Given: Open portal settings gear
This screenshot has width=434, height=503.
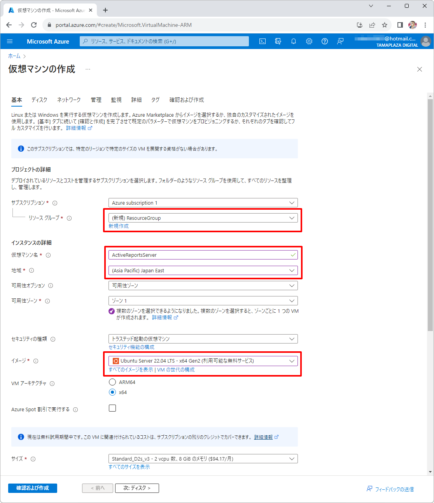Looking at the screenshot, I should [x=309, y=41].
